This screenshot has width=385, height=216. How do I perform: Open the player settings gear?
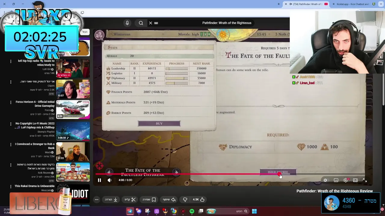point(346,180)
